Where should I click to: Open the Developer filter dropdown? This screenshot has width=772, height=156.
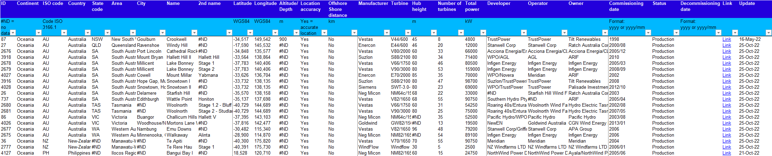tap(524, 33)
